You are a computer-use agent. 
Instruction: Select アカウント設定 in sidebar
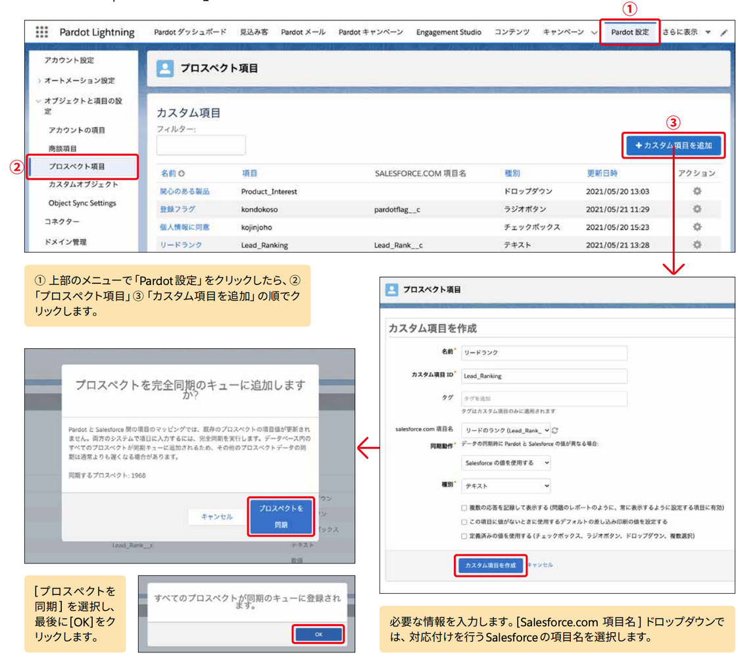click(x=69, y=61)
